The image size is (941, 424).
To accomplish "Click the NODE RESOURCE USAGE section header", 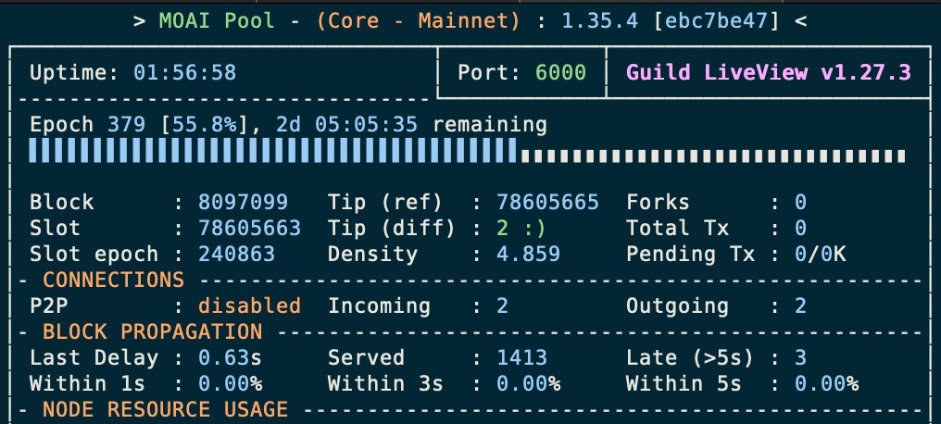I will (165, 409).
